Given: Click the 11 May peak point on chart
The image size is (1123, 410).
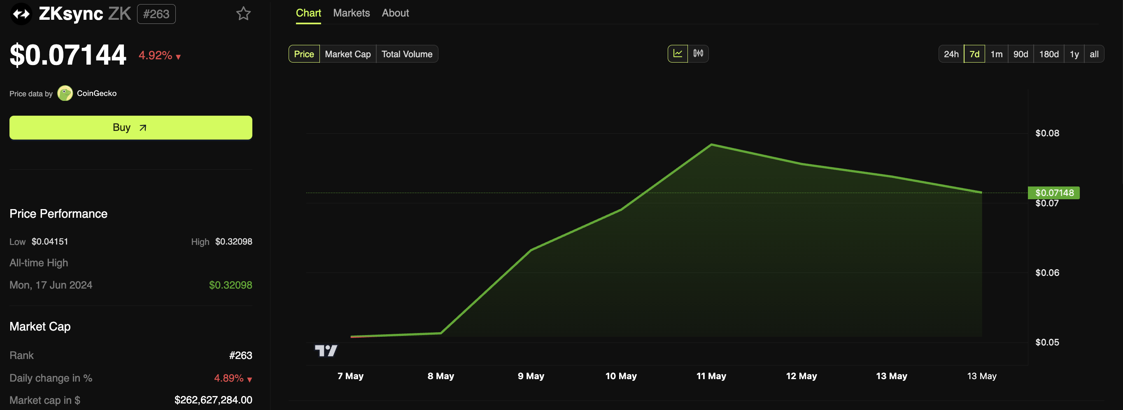Looking at the screenshot, I should tap(711, 144).
